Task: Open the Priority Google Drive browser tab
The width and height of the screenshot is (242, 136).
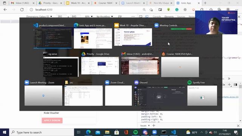Action: 51,3
